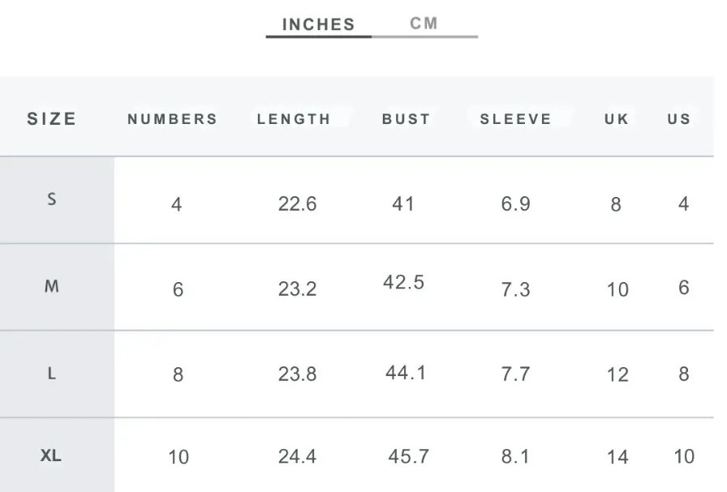The width and height of the screenshot is (727, 492).
Task: Click the 45.7 bust value
Action: tap(408, 456)
